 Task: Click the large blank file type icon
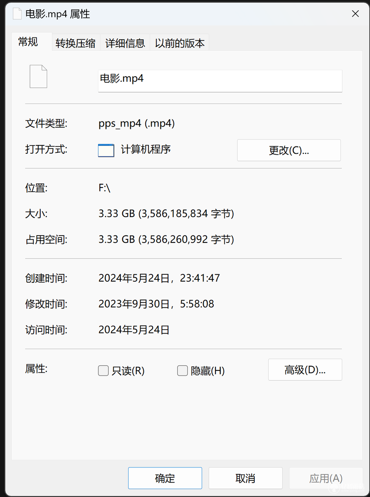pos(38,76)
